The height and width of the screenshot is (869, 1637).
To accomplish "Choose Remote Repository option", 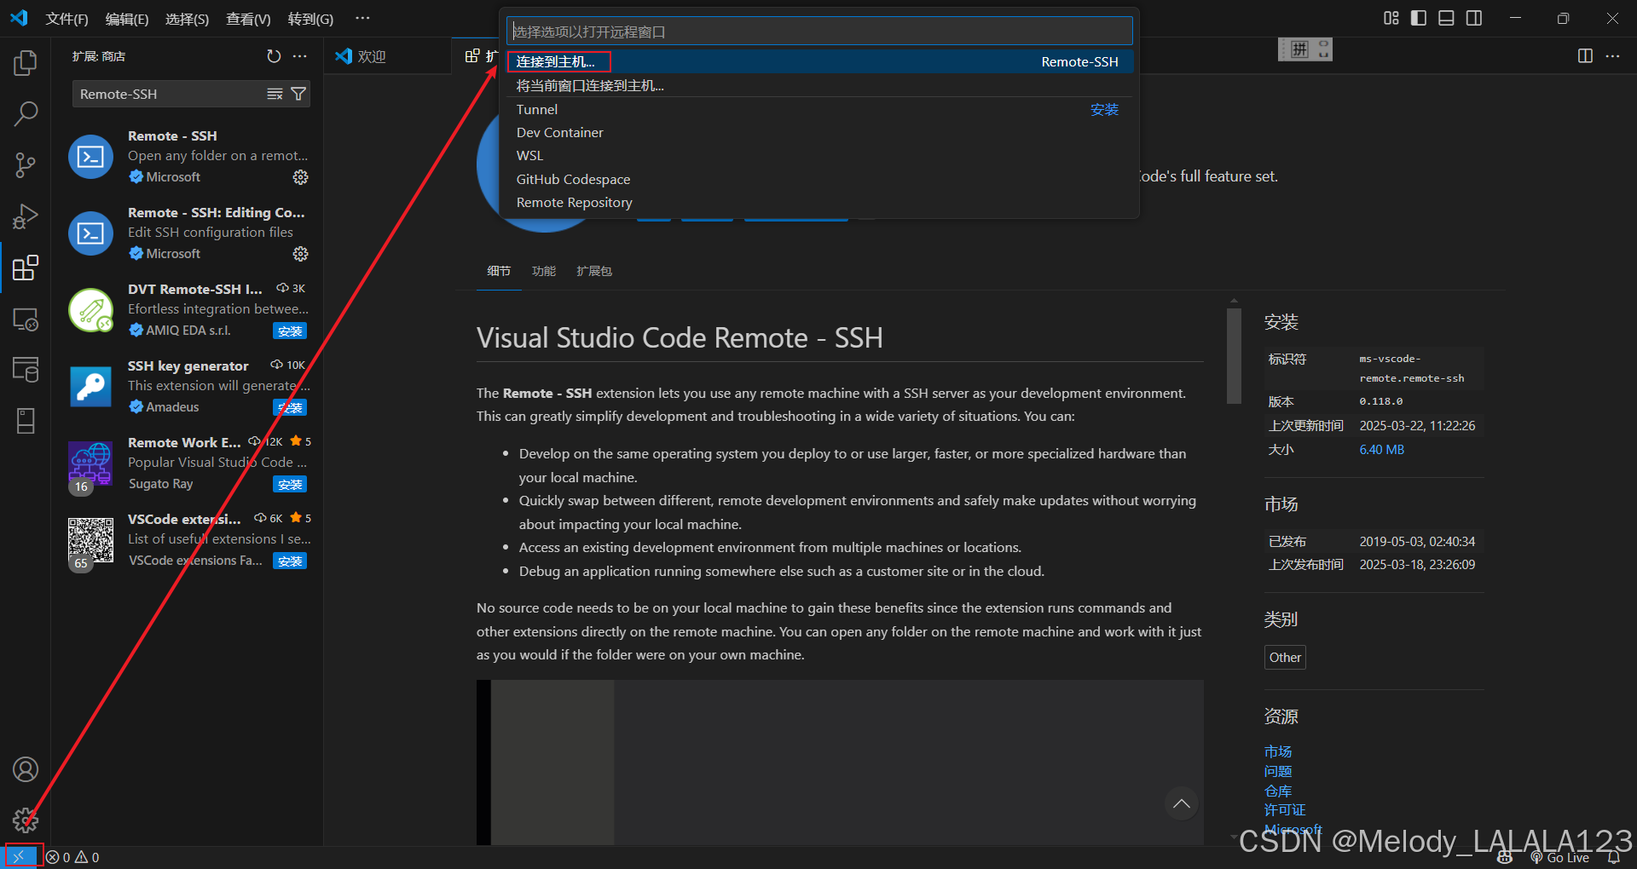I will tap(819, 202).
